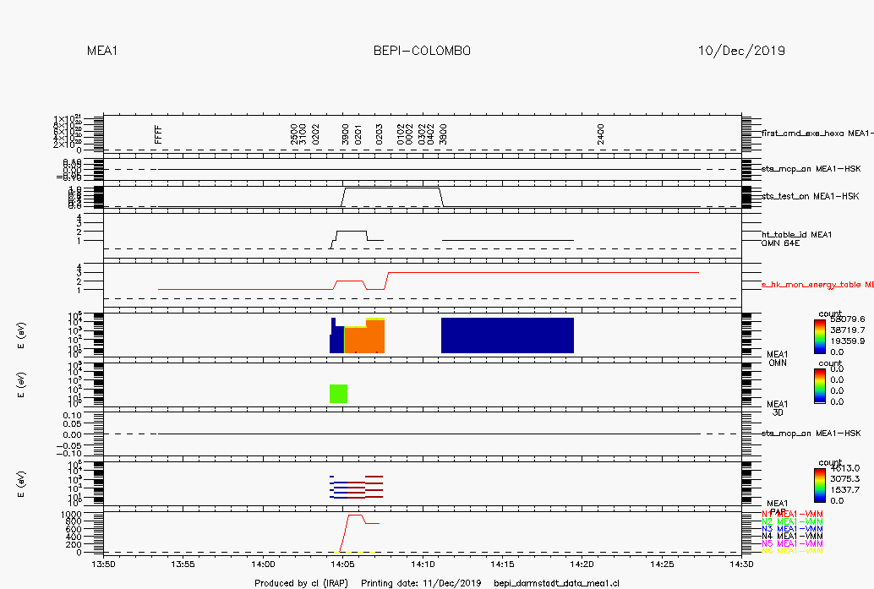Image resolution: width=874 pixels, height=589 pixels.
Task: Select the 19359.9 count value
Action: 847,341
